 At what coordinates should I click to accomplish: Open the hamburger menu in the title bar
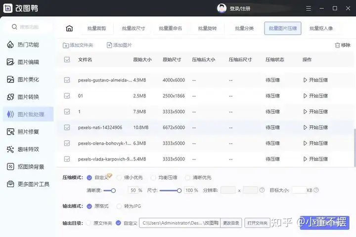point(309,8)
